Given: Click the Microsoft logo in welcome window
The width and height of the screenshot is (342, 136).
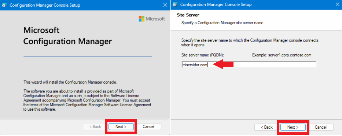Looking at the screenshot, I should (x=152, y=19).
